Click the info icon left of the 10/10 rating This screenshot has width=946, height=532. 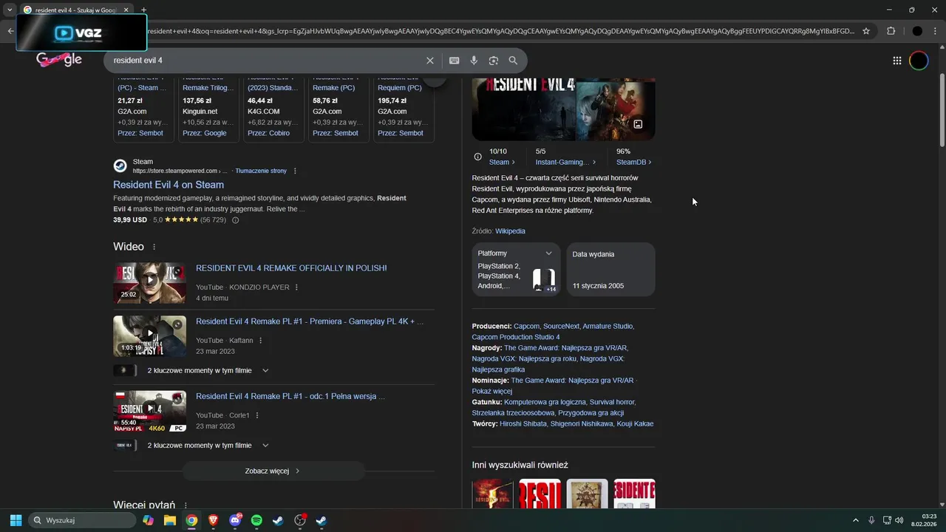pos(477,157)
